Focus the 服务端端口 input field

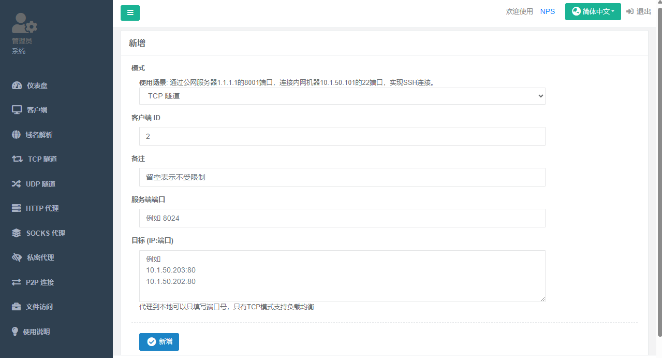click(x=342, y=218)
